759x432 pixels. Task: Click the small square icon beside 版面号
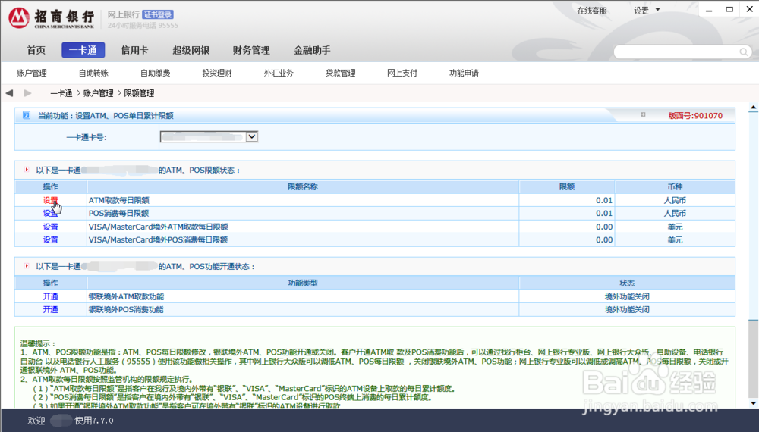643,114
